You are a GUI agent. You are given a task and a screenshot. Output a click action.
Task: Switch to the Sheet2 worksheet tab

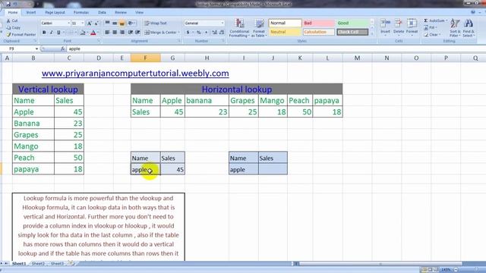point(38,263)
